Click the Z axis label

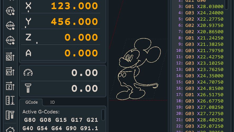point(28,37)
